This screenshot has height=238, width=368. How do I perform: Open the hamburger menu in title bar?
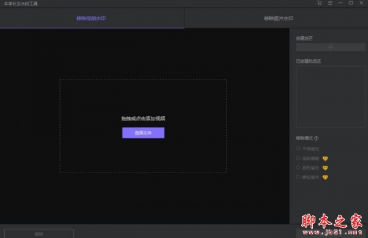point(330,3)
